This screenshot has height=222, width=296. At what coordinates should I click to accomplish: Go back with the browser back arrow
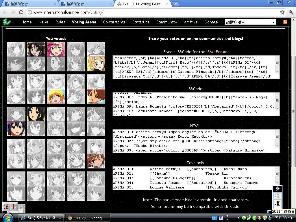pyautogui.click(x=5, y=12)
